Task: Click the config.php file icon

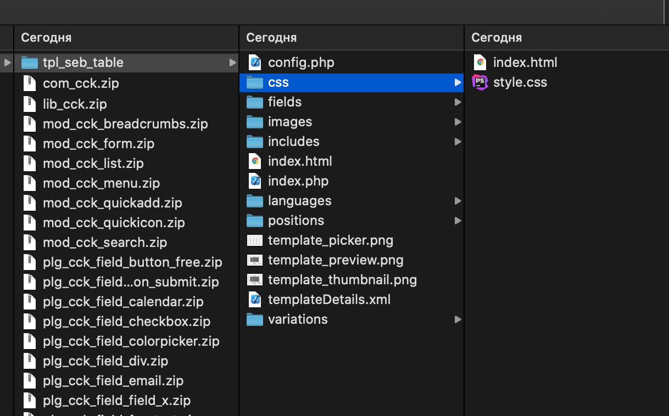Action: click(x=255, y=63)
